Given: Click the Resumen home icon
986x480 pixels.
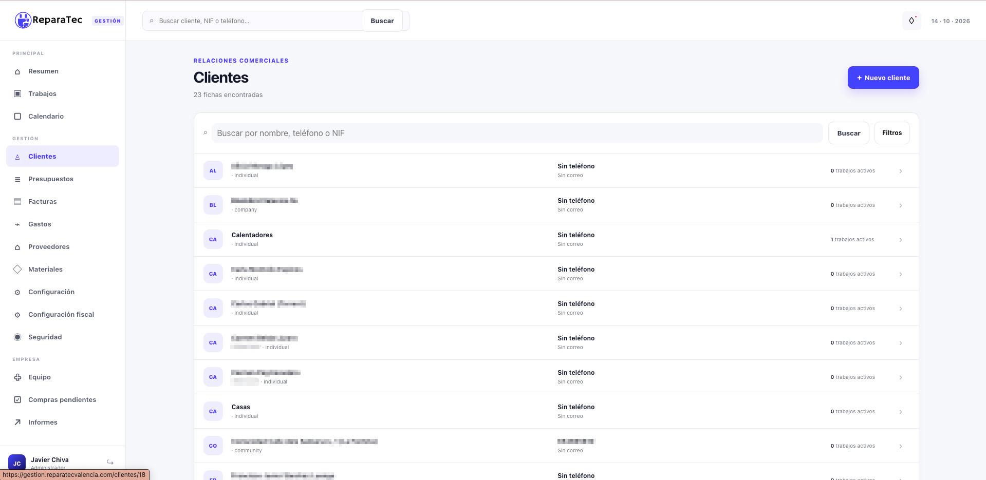Looking at the screenshot, I should click(17, 71).
